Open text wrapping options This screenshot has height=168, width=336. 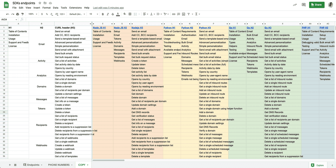[x=159, y=14]
